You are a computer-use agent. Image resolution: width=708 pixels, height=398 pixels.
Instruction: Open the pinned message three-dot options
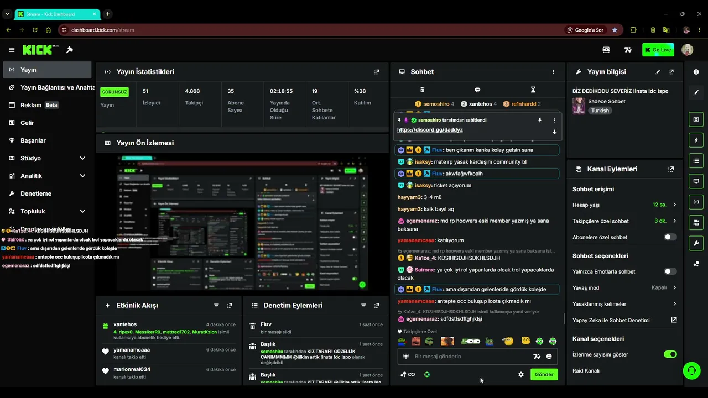point(554,120)
